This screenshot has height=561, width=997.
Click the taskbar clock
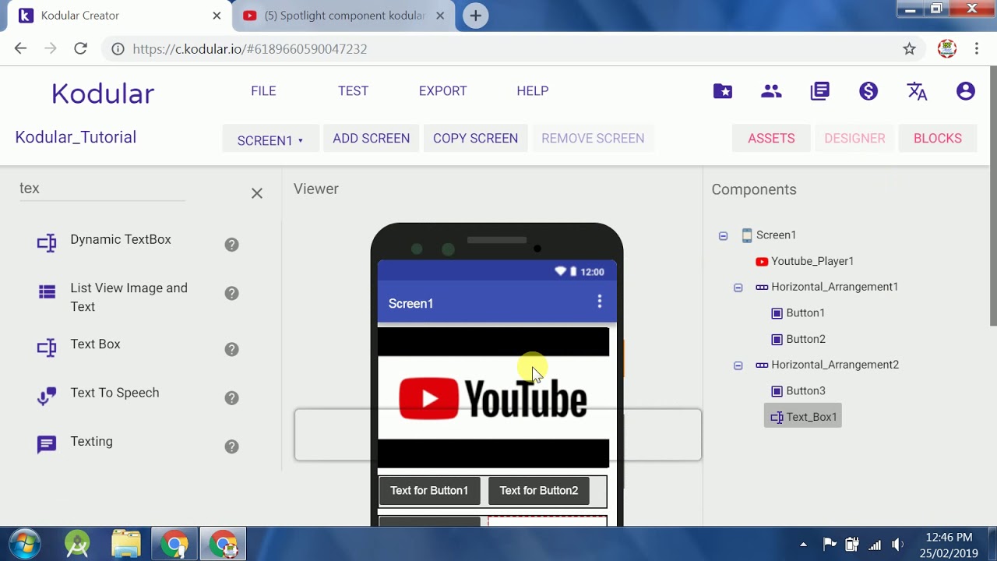[x=948, y=545]
